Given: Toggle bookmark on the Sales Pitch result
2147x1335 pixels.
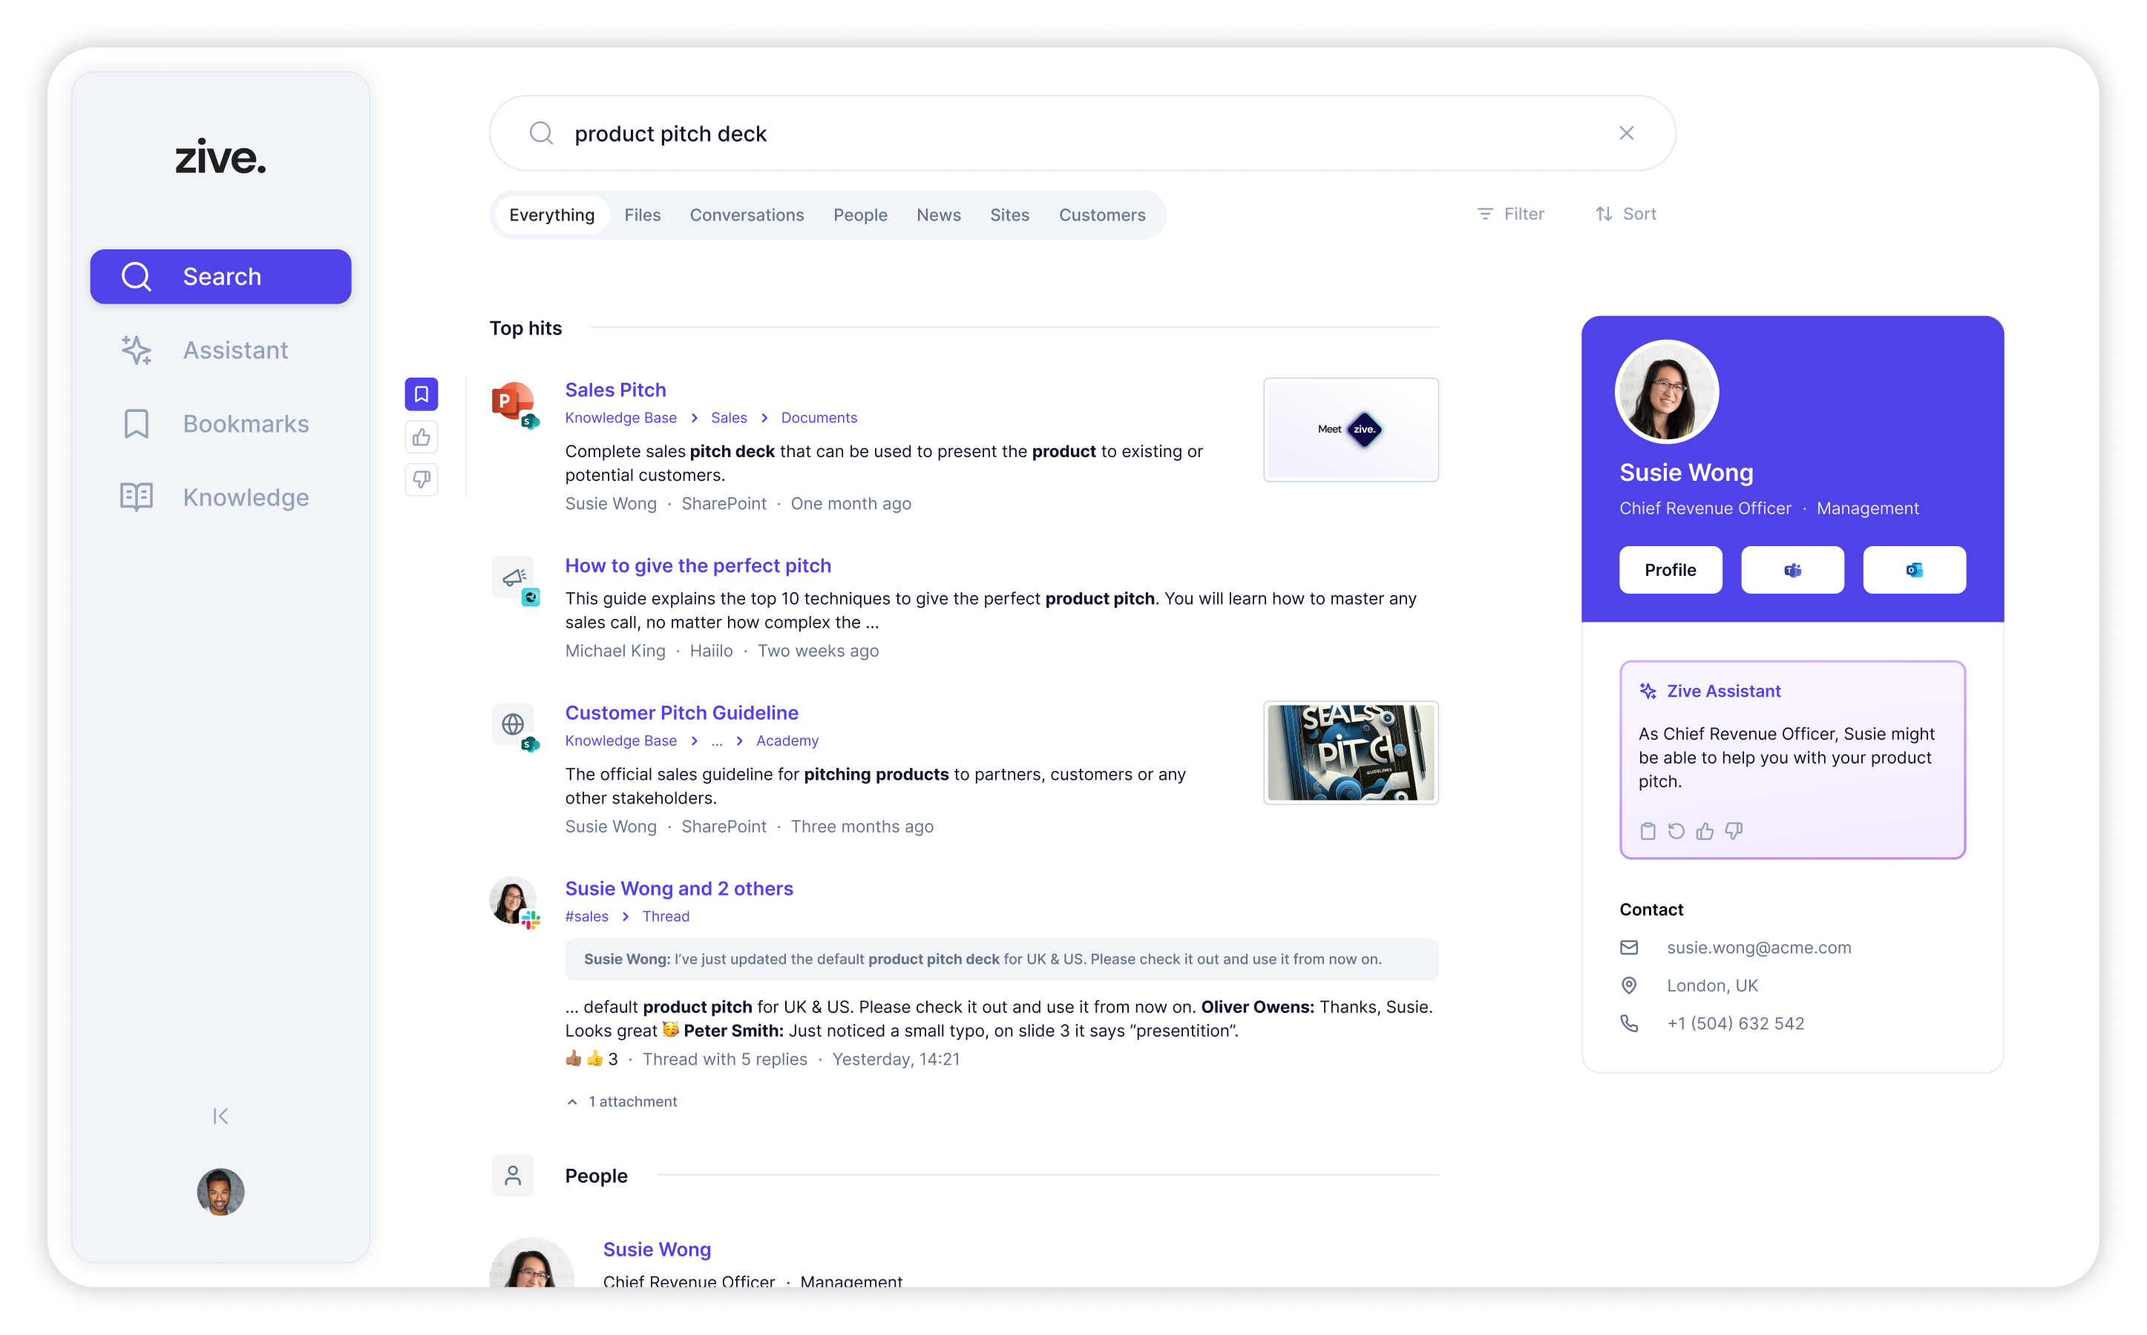Looking at the screenshot, I should (421, 394).
